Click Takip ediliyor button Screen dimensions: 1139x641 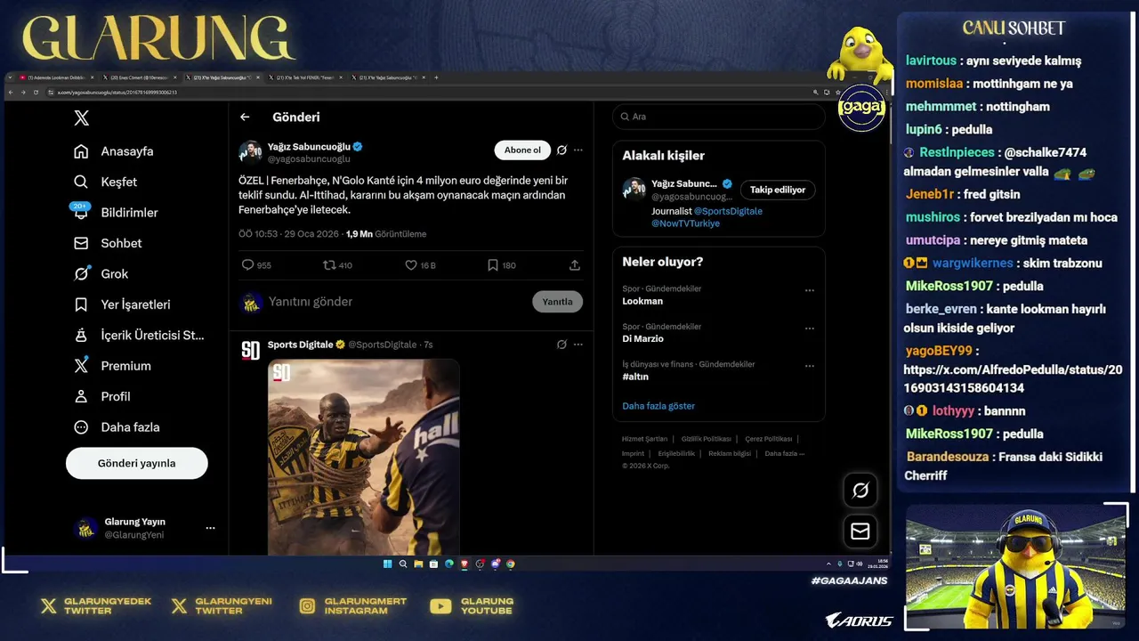(x=778, y=190)
